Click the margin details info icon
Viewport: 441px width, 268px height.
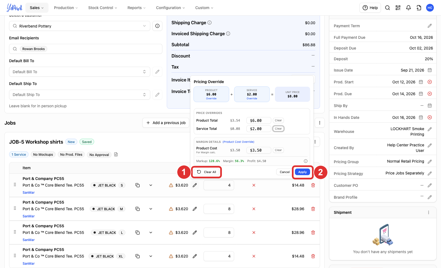pos(306,161)
